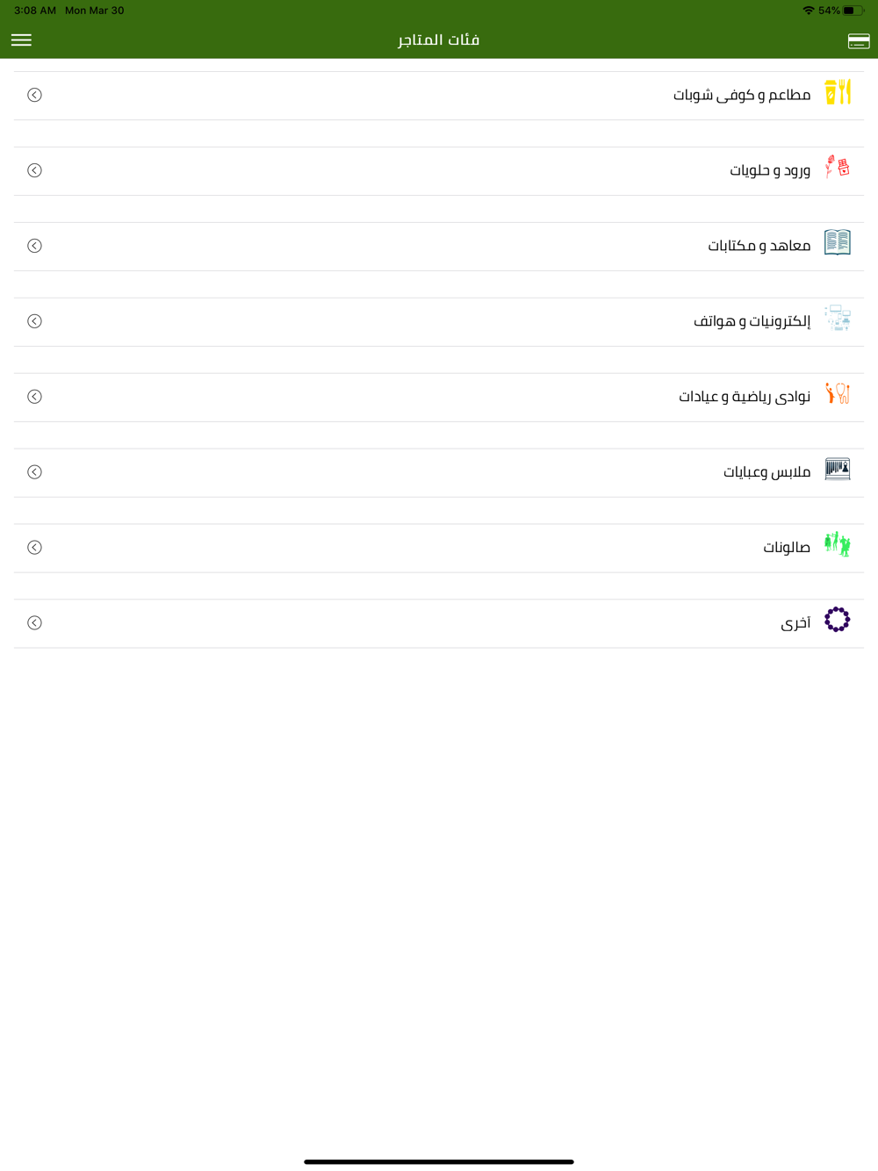Viewport: 878px width, 1171px height.
Task: Expand chevron for مطاعم و كوفي شوبات
Action: click(34, 95)
